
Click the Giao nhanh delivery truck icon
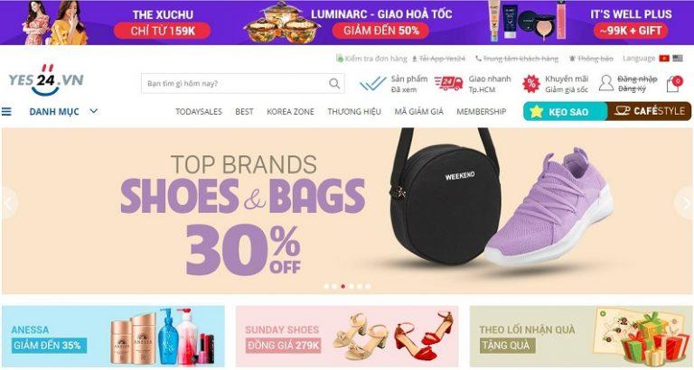(x=448, y=83)
